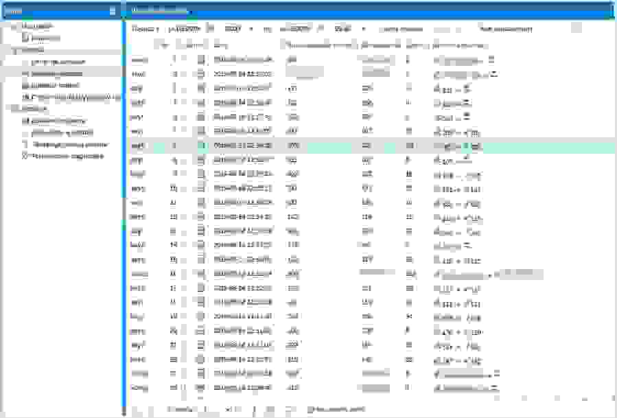Toggle the checkbox in the bottom pagination bar
The width and height of the screenshot is (617, 418).
pyautogui.click(x=310, y=409)
